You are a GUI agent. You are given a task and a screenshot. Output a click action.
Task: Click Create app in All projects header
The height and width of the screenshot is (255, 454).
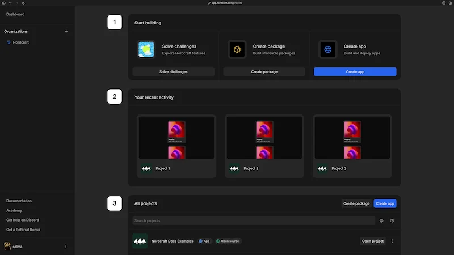click(x=385, y=203)
